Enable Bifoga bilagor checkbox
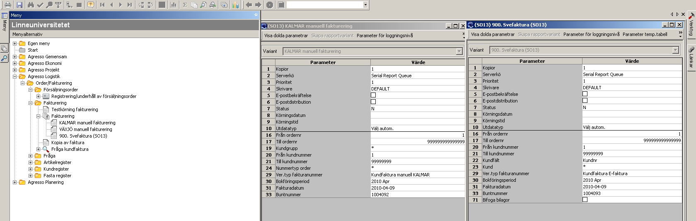696x221 pixels. (585, 200)
